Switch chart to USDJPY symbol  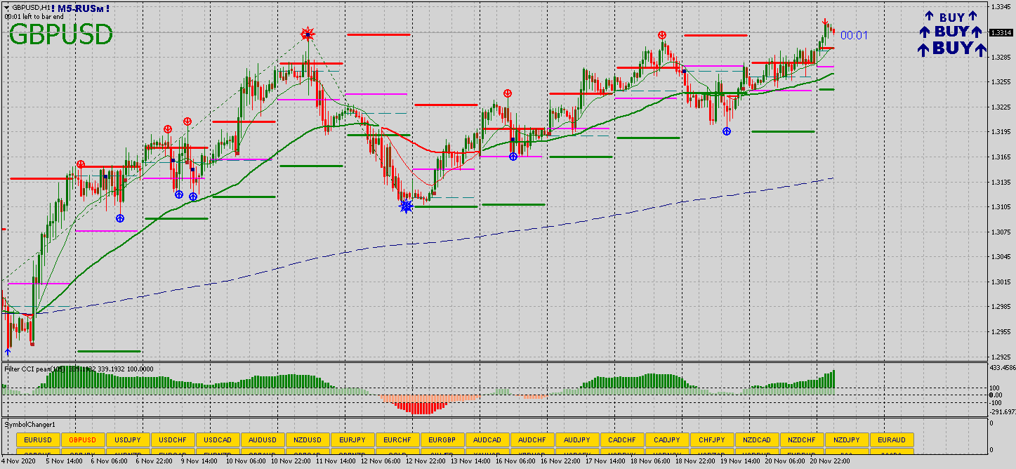coord(128,440)
